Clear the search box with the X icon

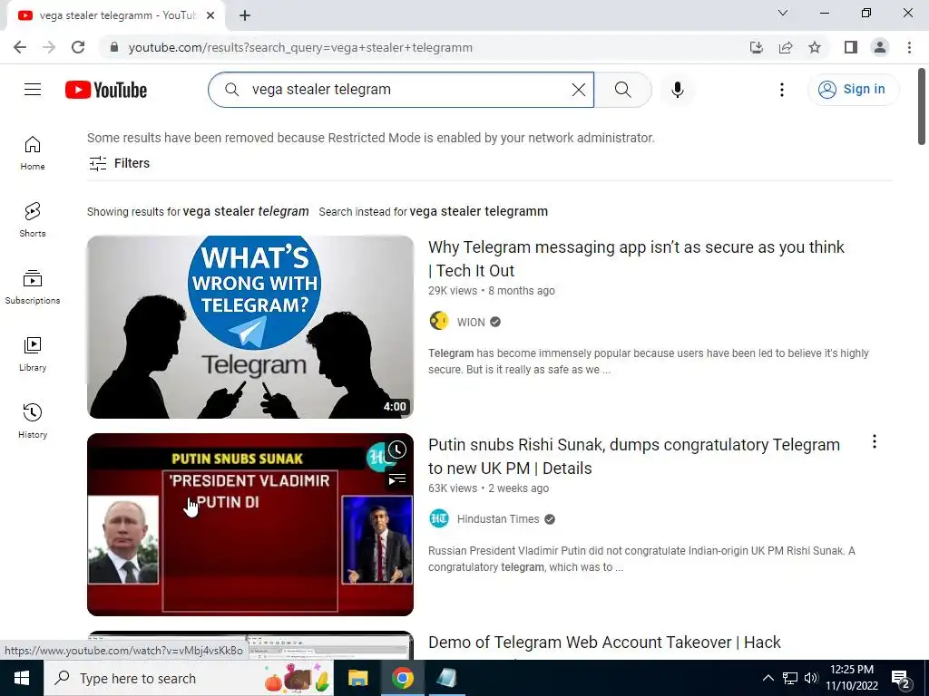[x=578, y=90]
